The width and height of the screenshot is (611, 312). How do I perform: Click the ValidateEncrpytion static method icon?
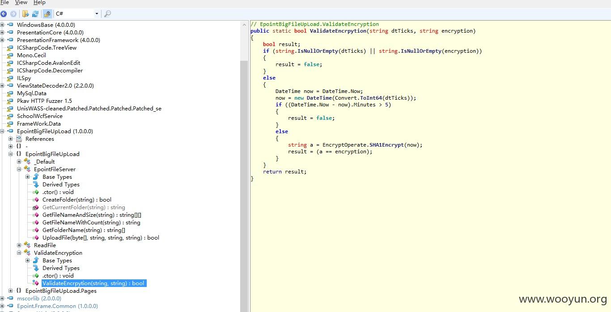click(x=36, y=283)
